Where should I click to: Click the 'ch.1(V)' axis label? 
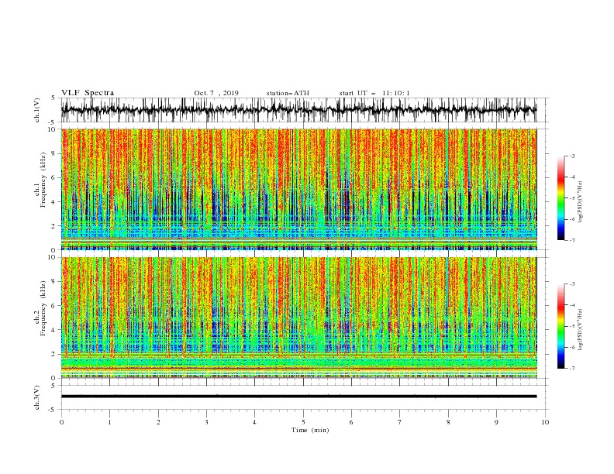tap(37, 110)
